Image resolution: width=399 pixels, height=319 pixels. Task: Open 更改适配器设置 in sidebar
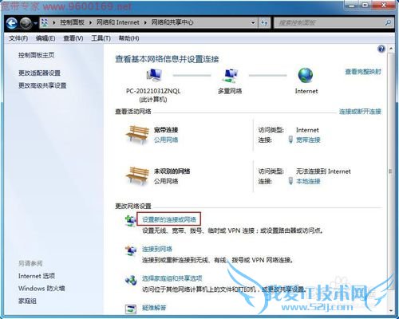[x=39, y=73]
